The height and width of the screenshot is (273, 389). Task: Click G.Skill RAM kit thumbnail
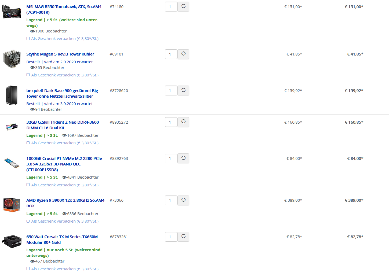[x=12, y=127]
